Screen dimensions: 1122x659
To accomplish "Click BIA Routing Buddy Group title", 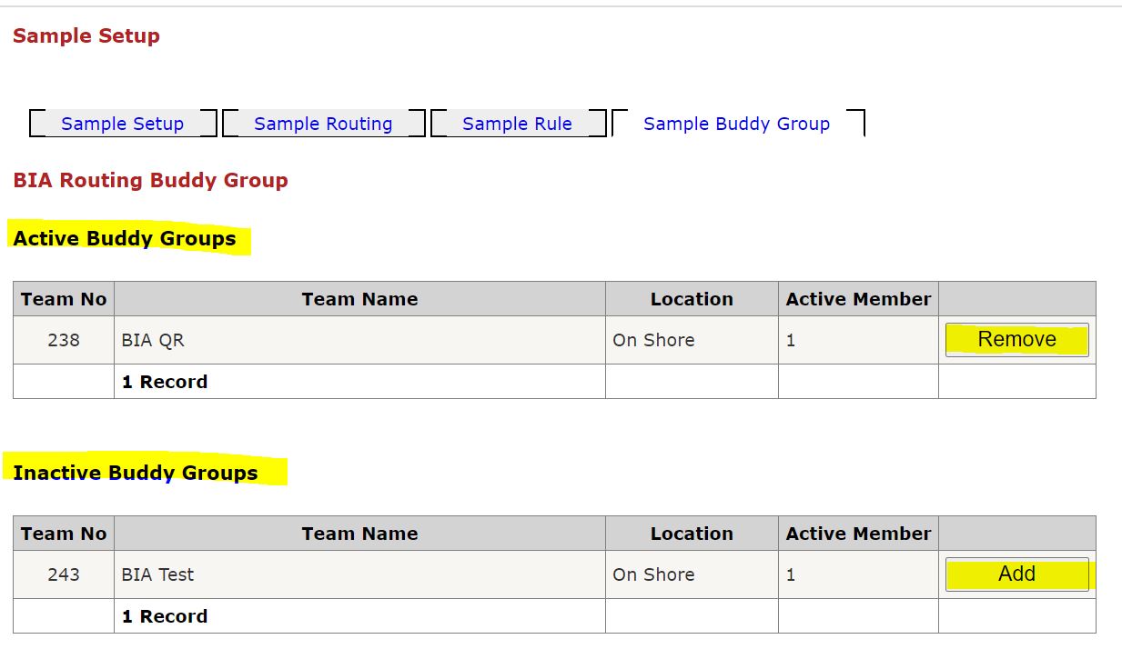I will click(x=150, y=180).
